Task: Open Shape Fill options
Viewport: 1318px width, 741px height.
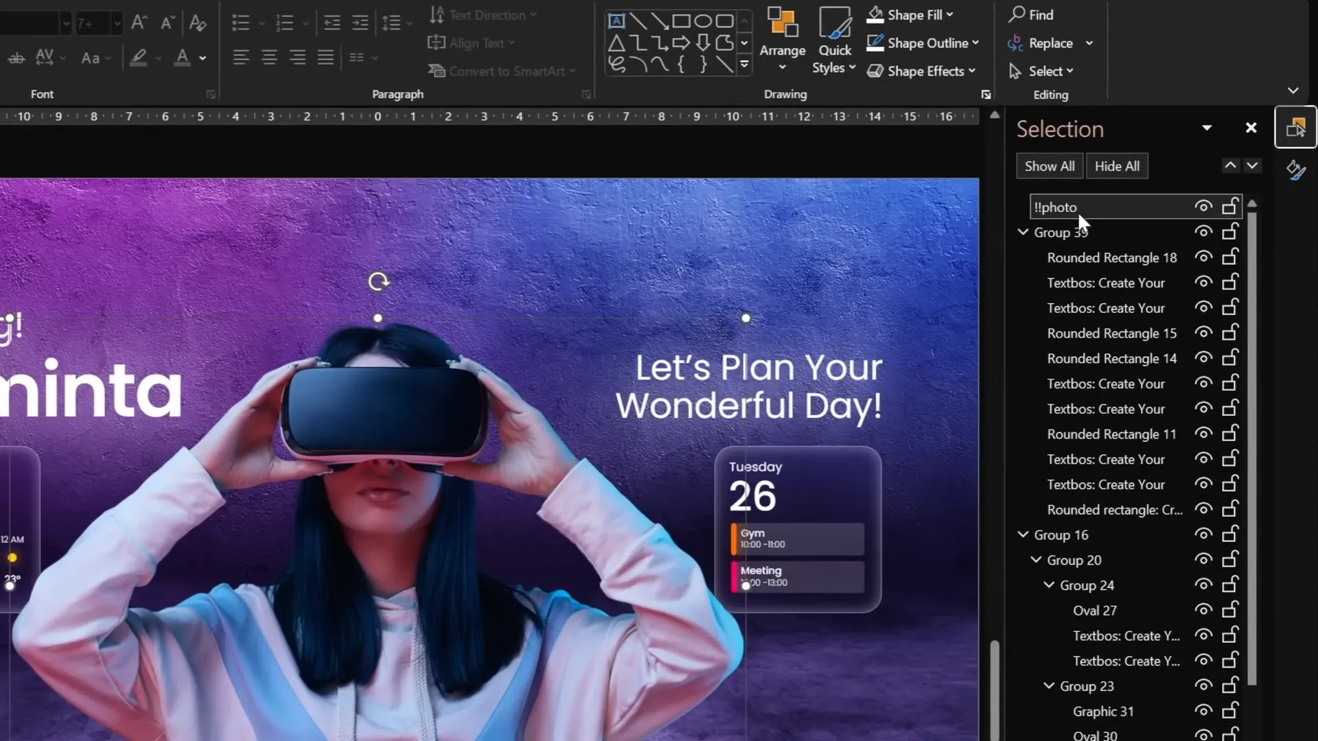Action: [x=910, y=14]
